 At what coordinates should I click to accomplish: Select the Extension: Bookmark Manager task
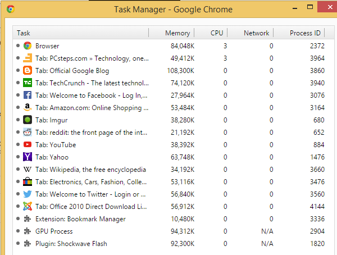(174, 219)
